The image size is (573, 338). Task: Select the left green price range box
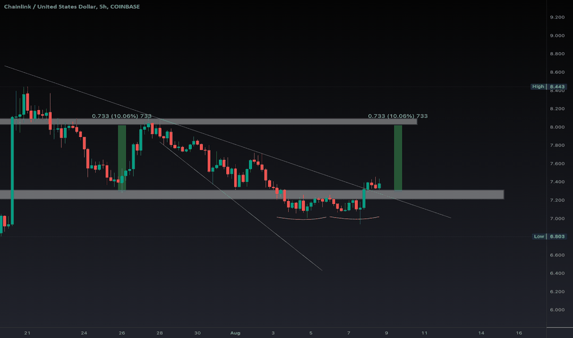[x=122, y=157]
